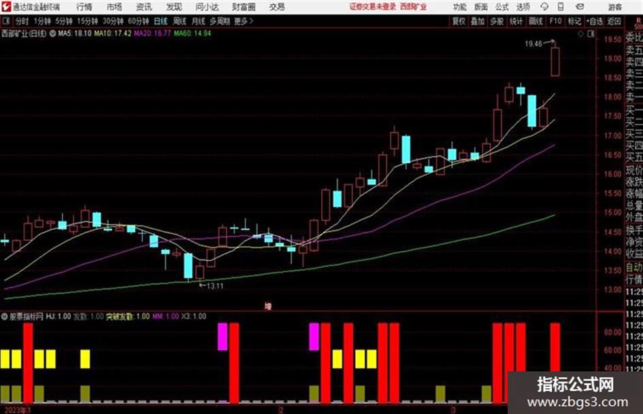This screenshot has width=643, height=414.
Task: Open dropdown arrow beside 股票指标网 indicator
Action: pos(5,316)
